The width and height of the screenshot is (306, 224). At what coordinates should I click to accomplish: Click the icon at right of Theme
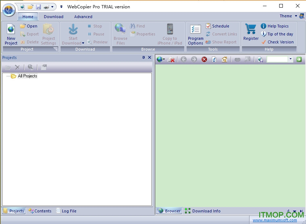(x=302, y=16)
